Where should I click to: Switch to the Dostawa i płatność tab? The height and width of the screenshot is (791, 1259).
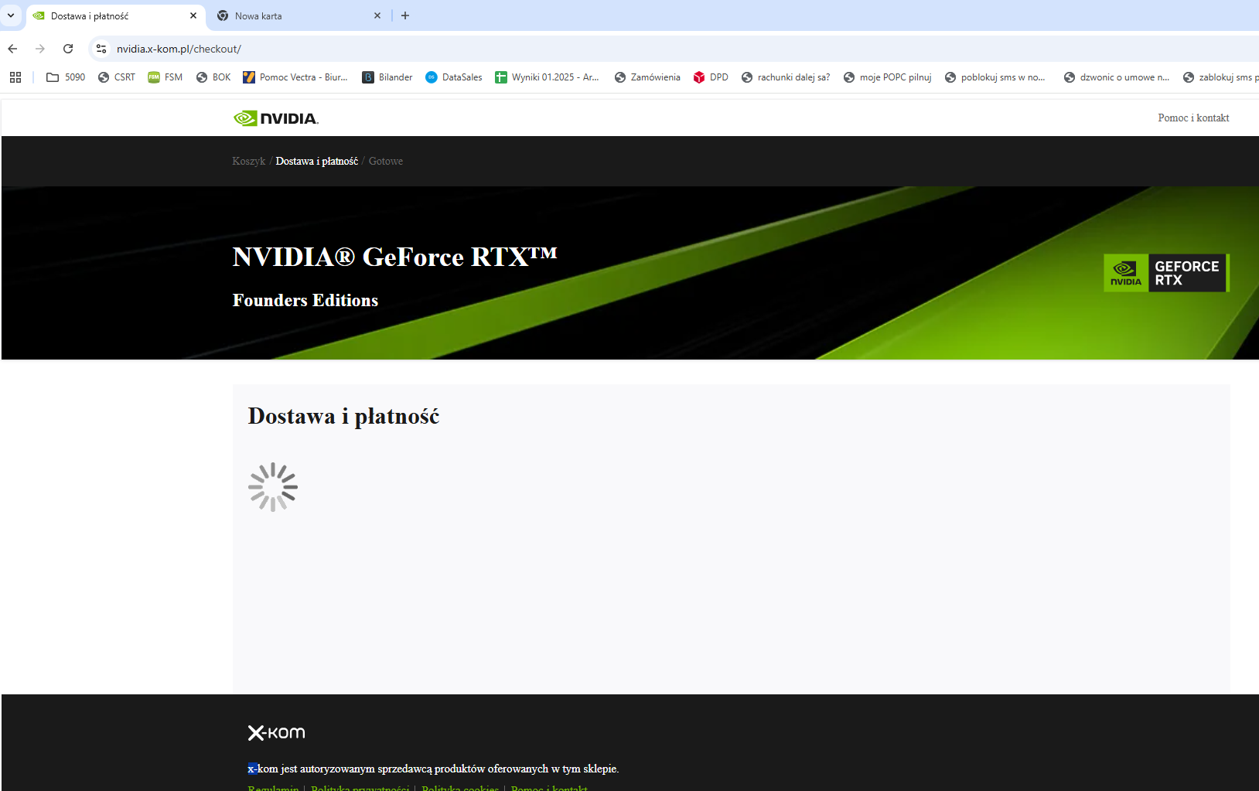116,15
